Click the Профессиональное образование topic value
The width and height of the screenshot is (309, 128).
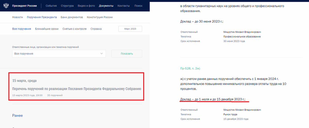[242, 36]
